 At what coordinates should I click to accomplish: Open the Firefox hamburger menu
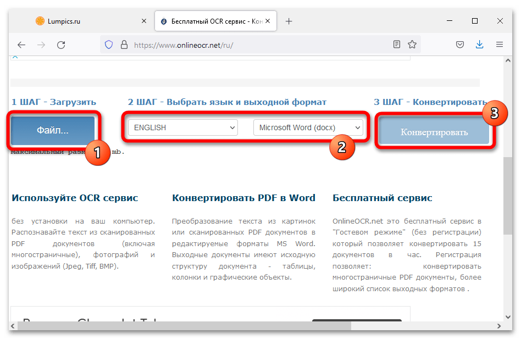pos(500,45)
